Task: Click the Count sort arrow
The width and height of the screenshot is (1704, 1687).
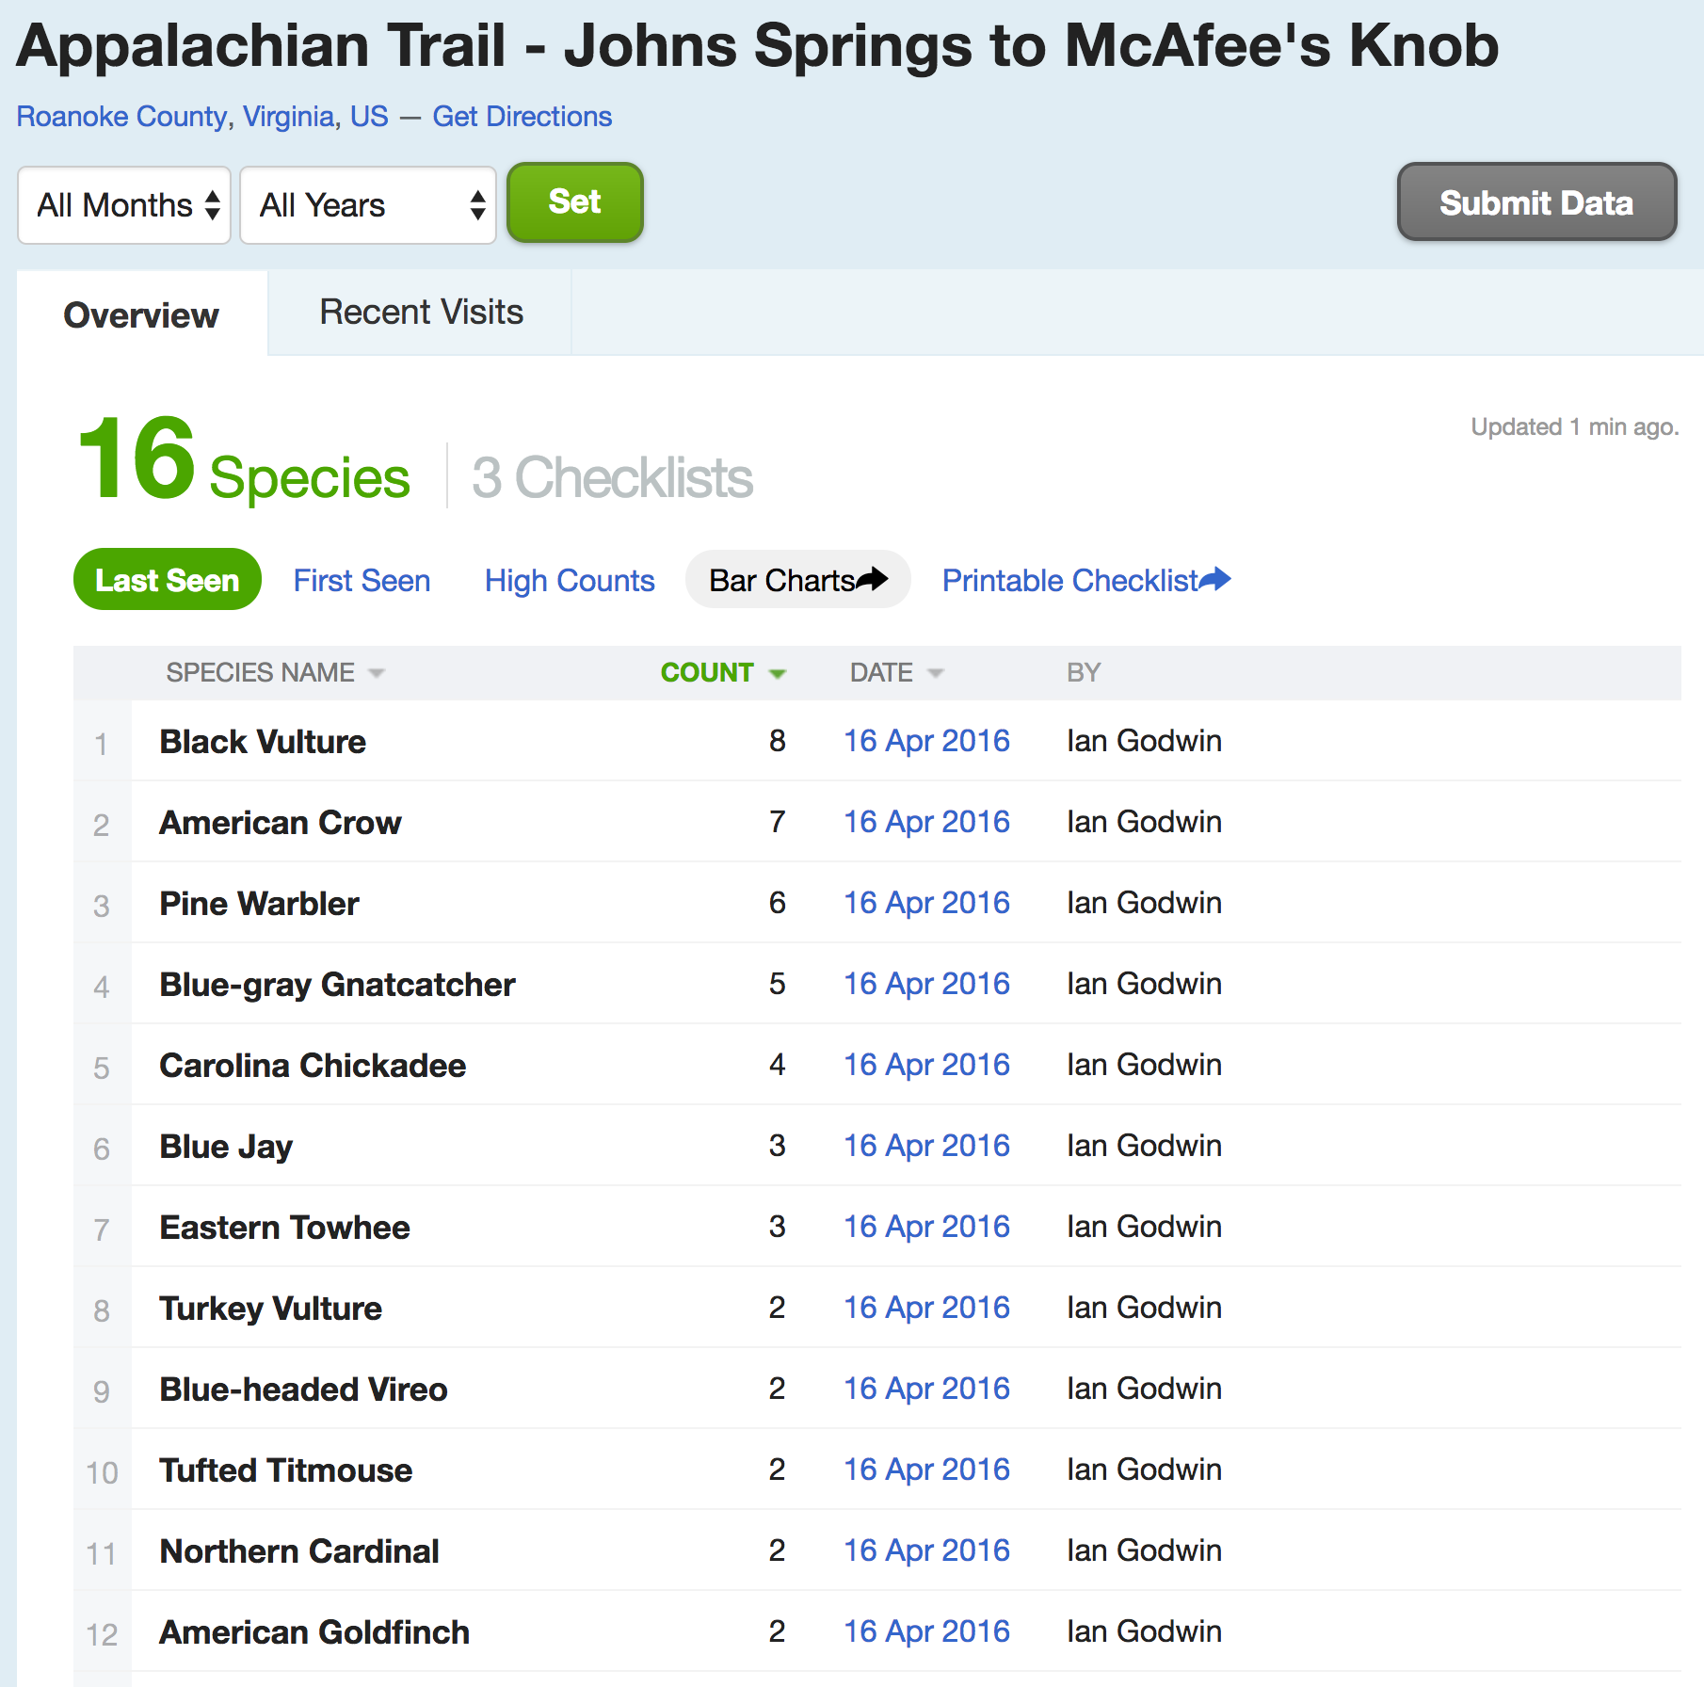Action: tap(778, 673)
